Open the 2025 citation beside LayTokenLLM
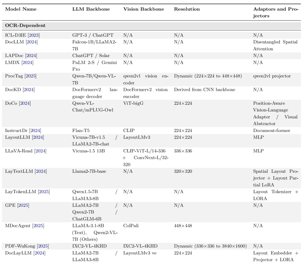This screenshot has height=264, width=307. [x=44, y=192]
